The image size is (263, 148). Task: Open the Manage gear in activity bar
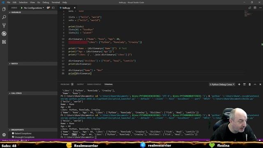4,134
